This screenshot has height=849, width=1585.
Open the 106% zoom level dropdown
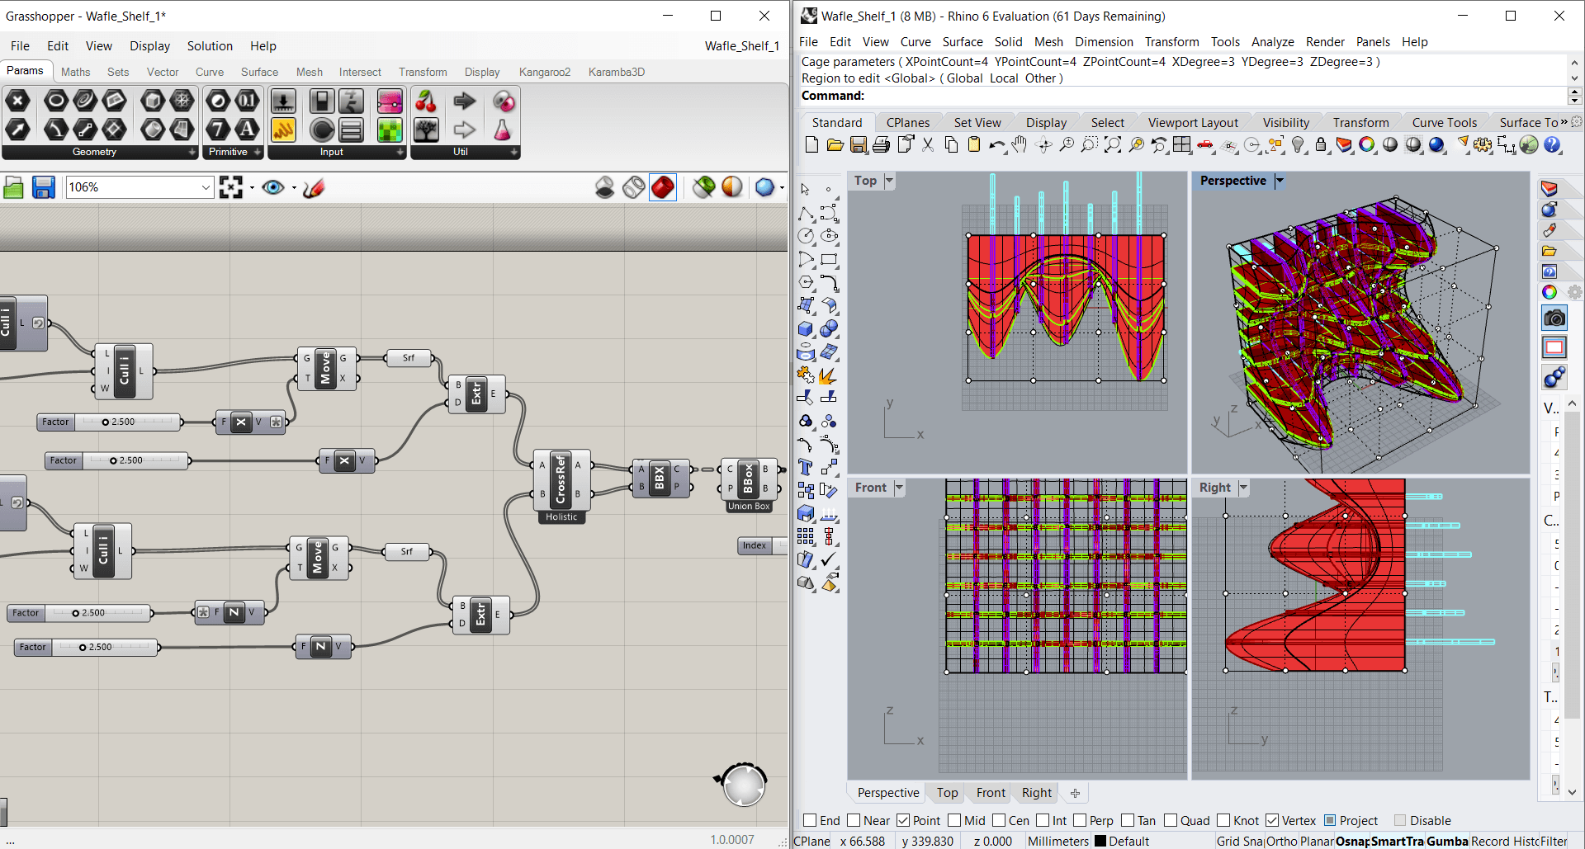point(206,188)
